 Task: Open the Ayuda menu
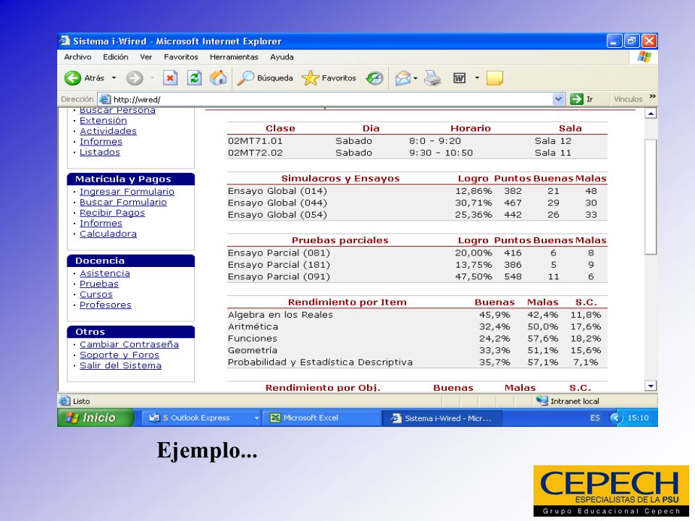[x=282, y=56]
